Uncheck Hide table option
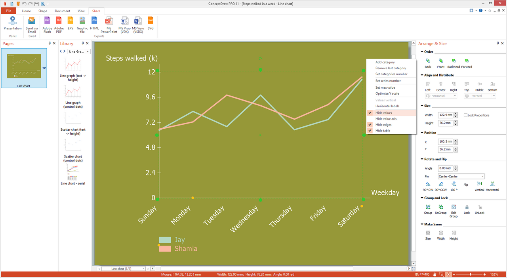 pos(391,131)
